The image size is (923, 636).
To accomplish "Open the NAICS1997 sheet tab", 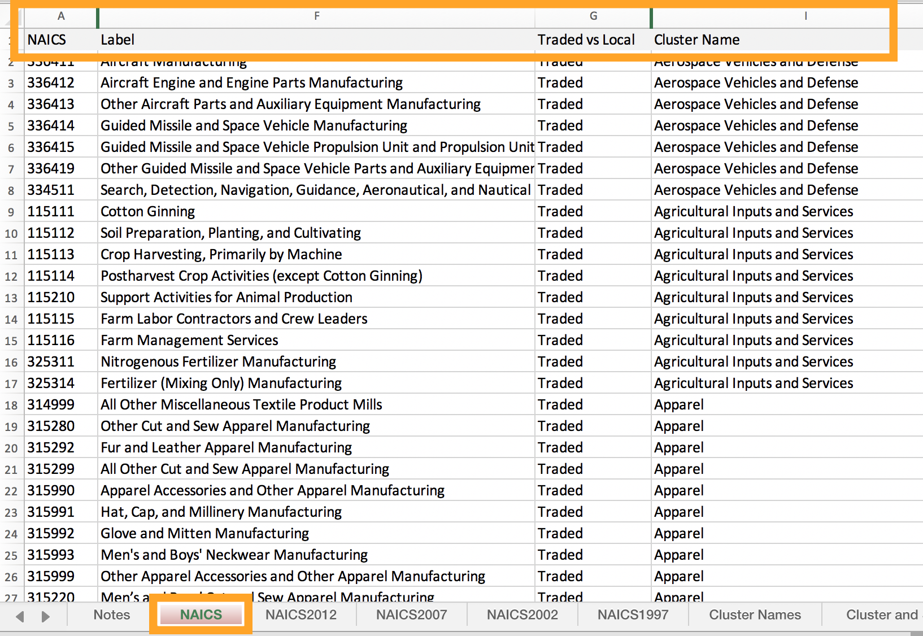I will coord(633,615).
